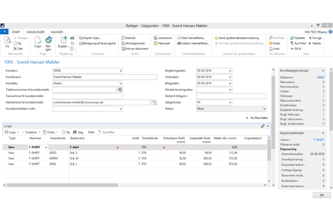
Task: Open Beregning af leveringstid
Action: (98, 43)
